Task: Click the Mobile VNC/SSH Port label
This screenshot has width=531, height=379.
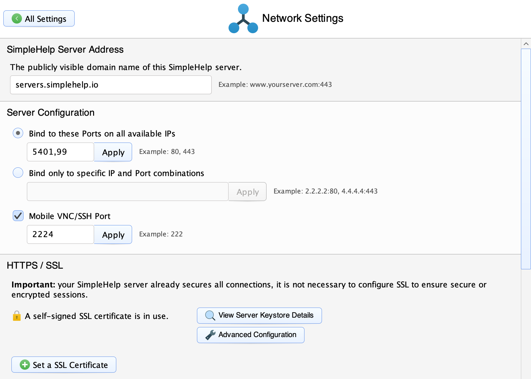Action: [x=70, y=216]
